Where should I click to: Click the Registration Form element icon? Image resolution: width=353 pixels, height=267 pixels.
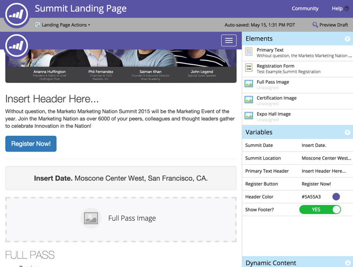pos(249,68)
